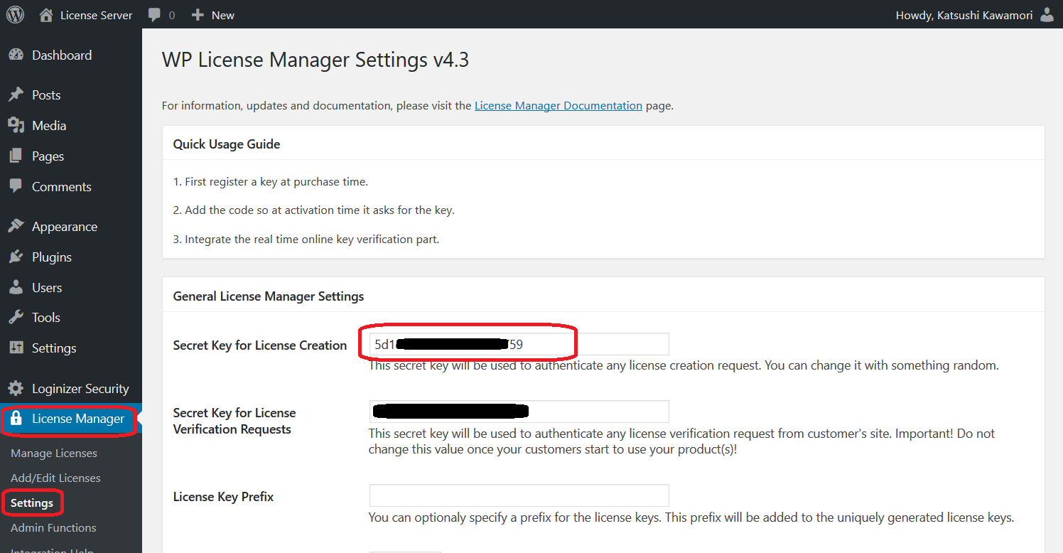Click the License Key Prefix input field
1063x553 pixels.
[519, 495]
